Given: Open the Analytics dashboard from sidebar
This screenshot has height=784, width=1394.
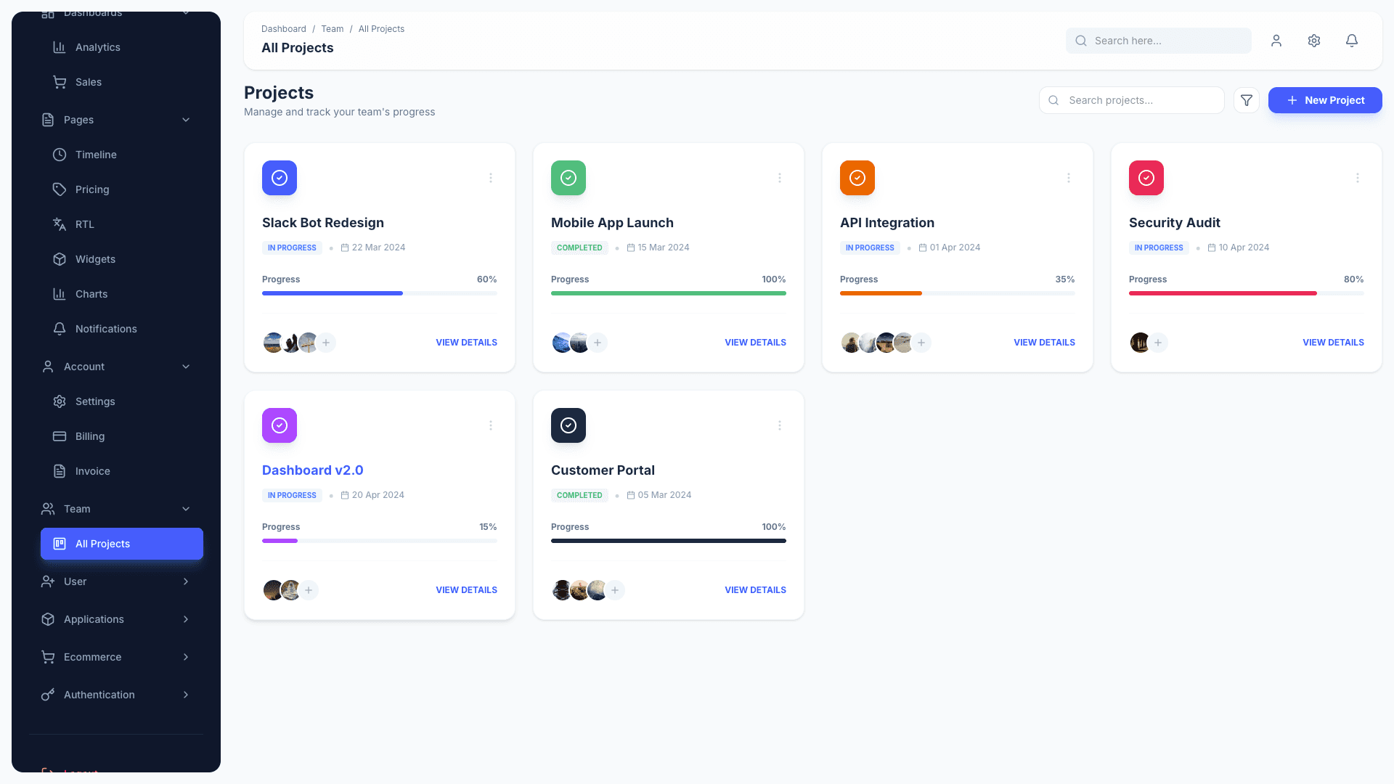Looking at the screenshot, I should (x=97, y=46).
